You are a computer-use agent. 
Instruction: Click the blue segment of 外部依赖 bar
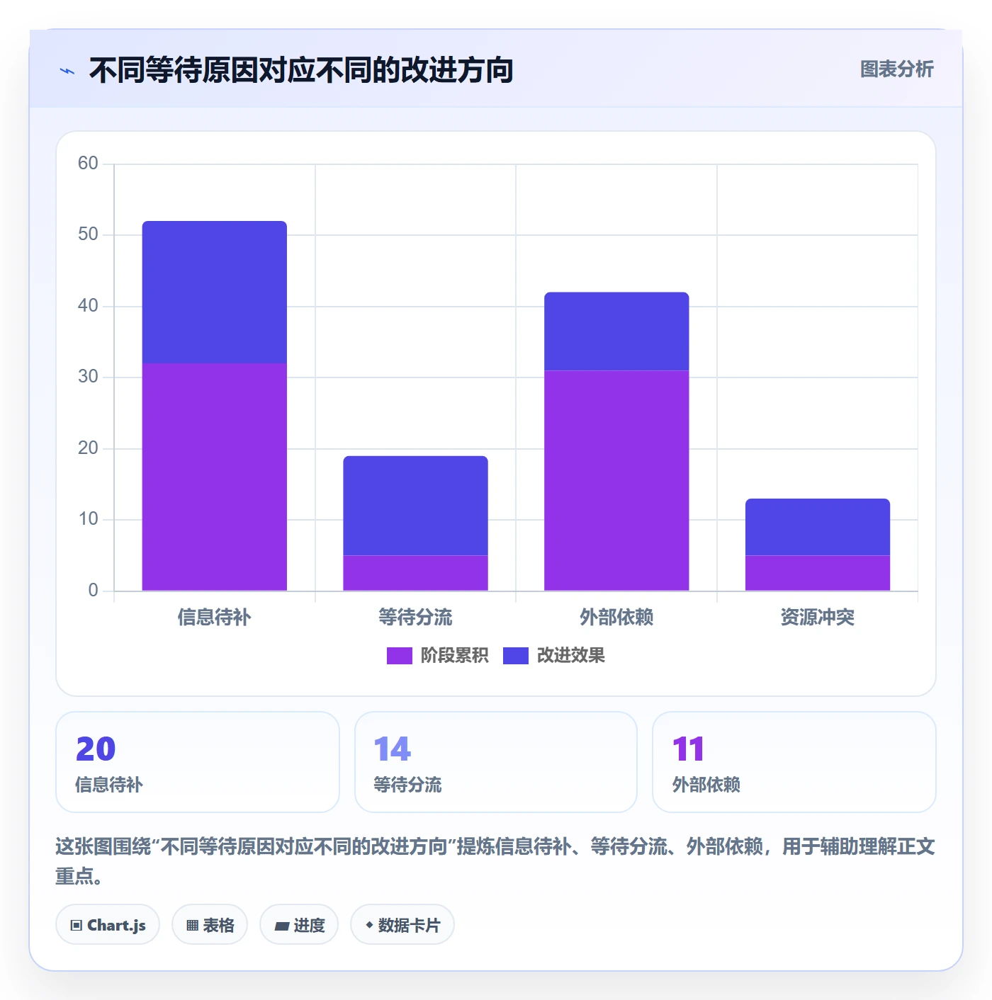616,331
